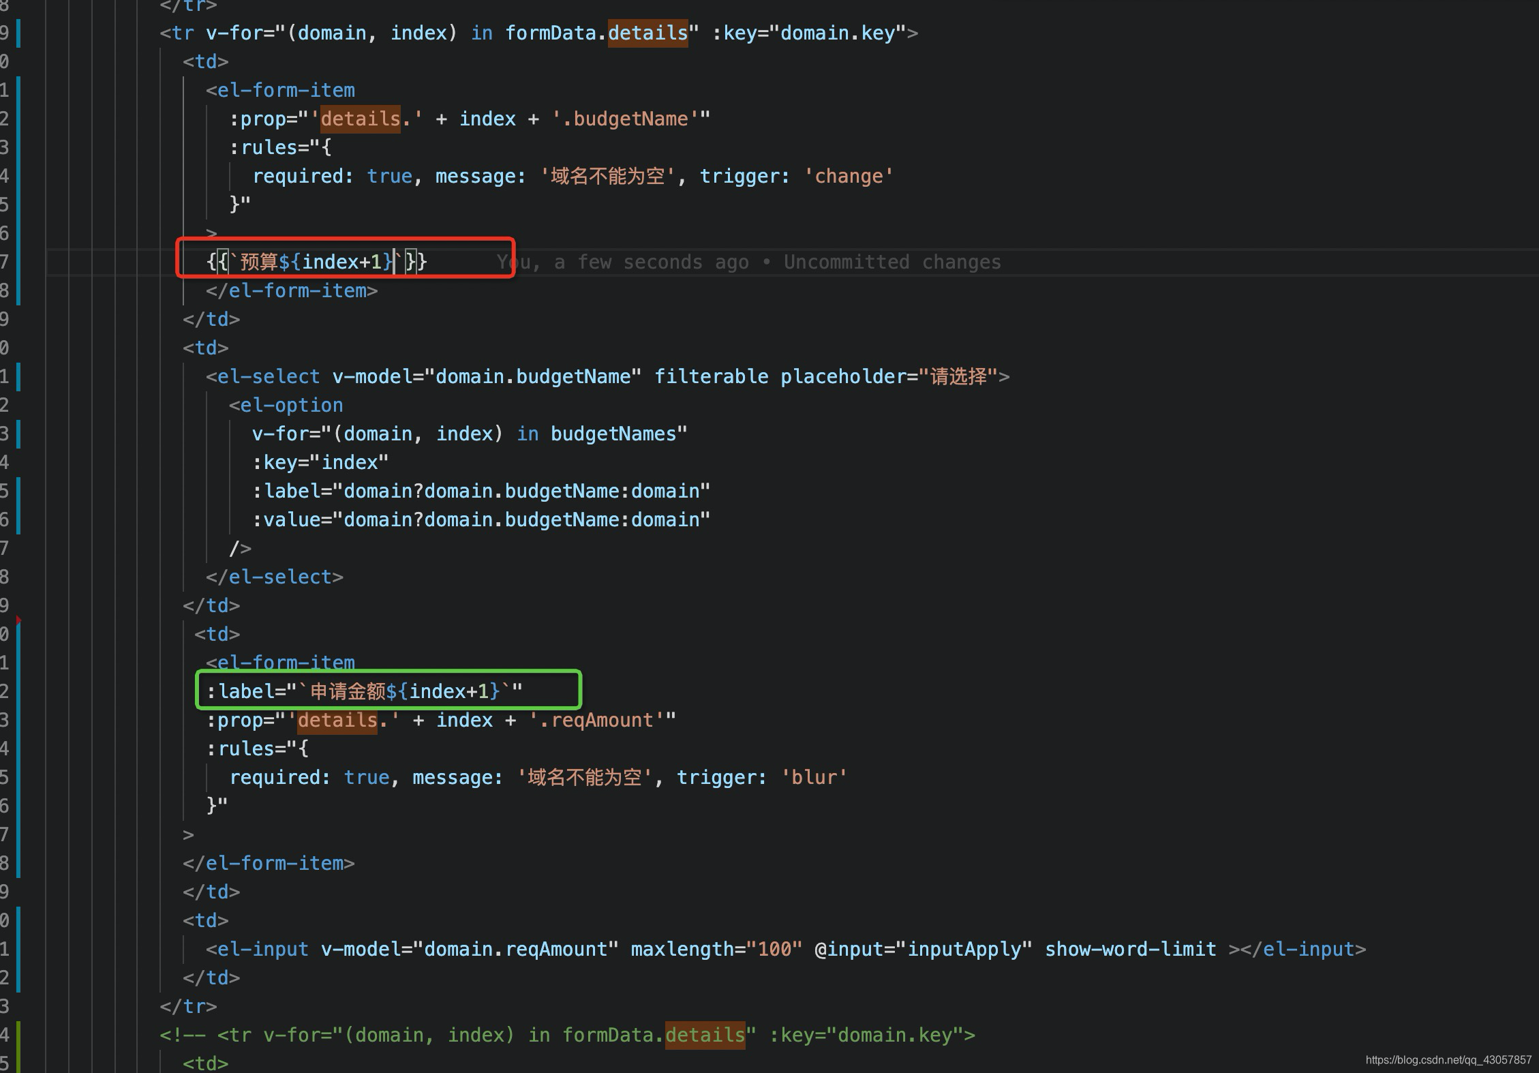Click the placeholder="请选择" attribute

(x=889, y=377)
